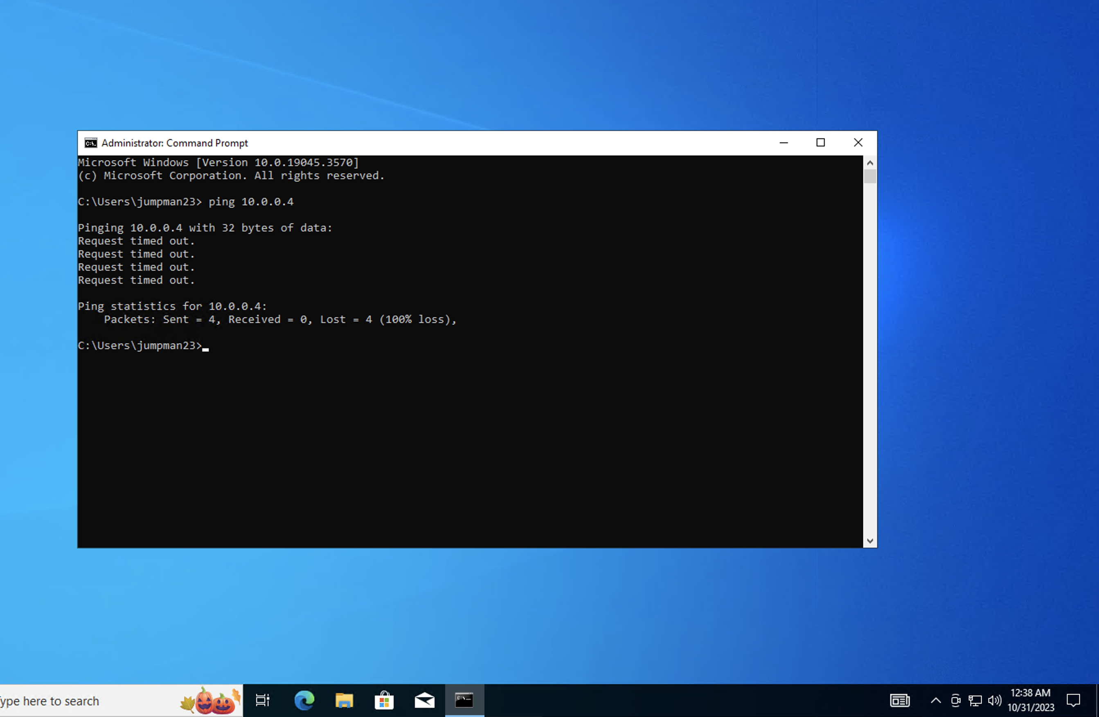Image resolution: width=1099 pixels, height=717 pixels.
Task: Click the network status tray icon
Action: (975, 700)
